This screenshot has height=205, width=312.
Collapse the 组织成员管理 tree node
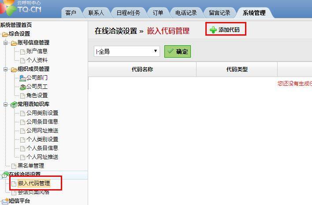[5, 69]
